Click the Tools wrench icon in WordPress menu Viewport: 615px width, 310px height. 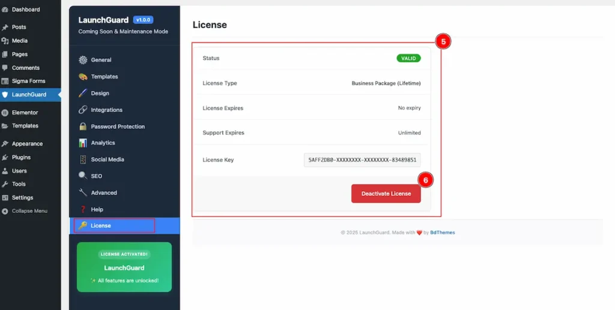pos(5,184)
